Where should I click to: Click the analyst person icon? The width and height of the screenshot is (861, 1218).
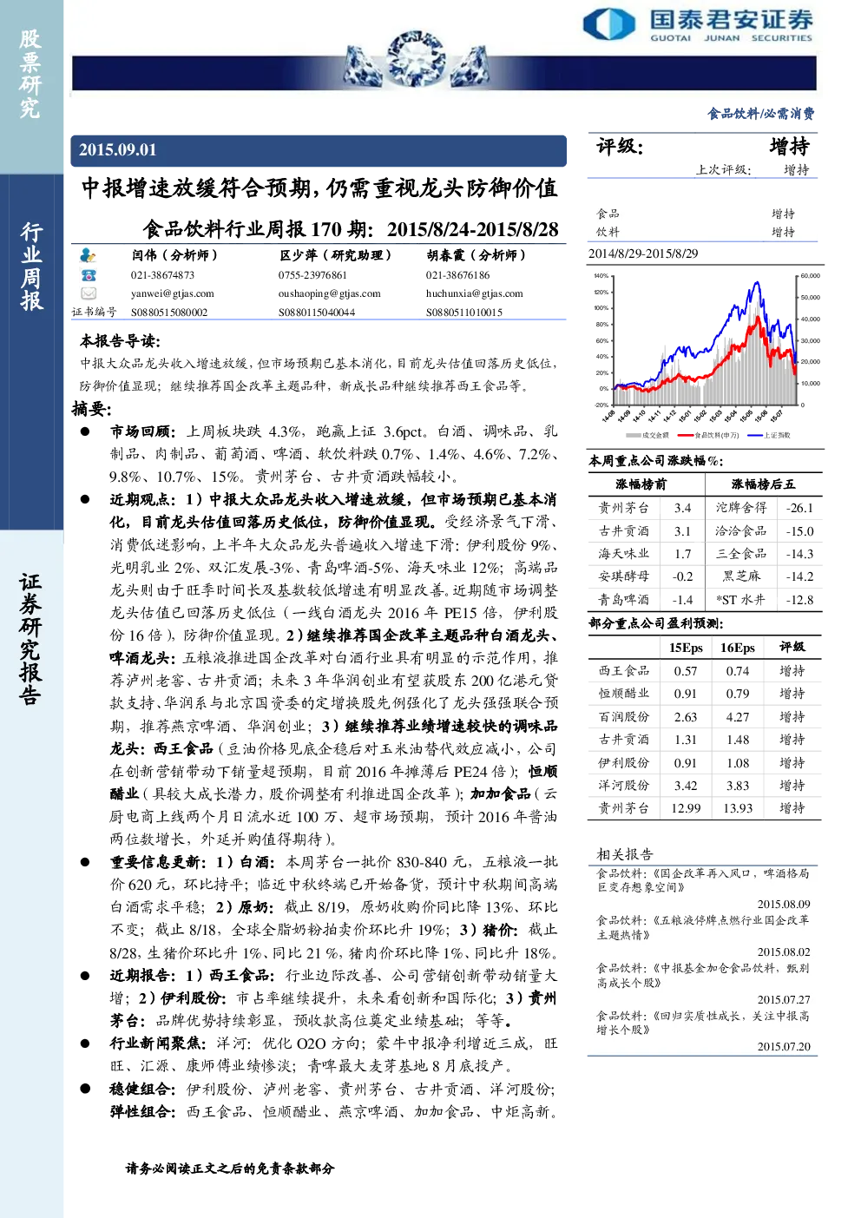tap(88, 255)
